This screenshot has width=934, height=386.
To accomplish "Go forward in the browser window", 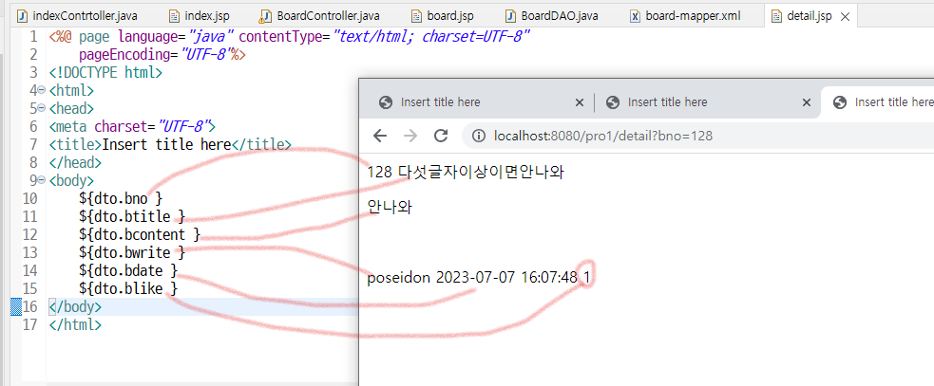I will [x=410, y=137].
